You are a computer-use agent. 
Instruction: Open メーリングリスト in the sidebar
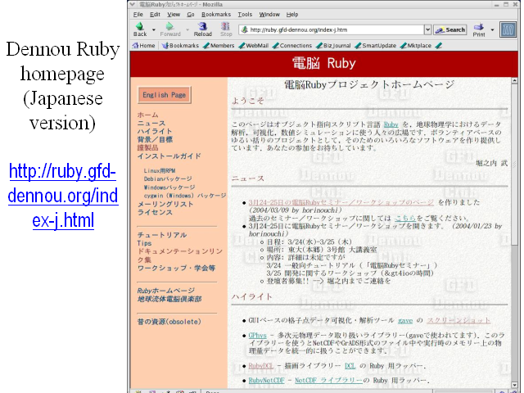[x=165, y=204]
